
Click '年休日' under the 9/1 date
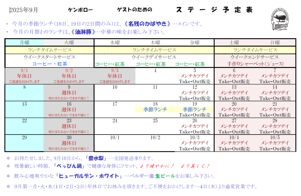point(24,76)
